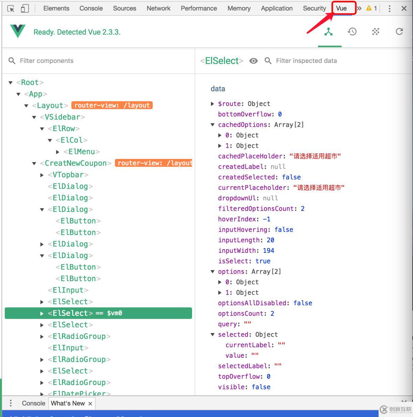
Task: Click the eye icon beside ElSelect
Action: click(254, 61)
